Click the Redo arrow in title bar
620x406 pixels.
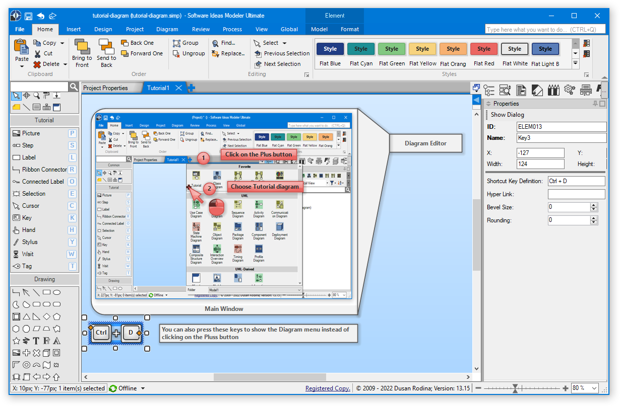click(52, 16)
